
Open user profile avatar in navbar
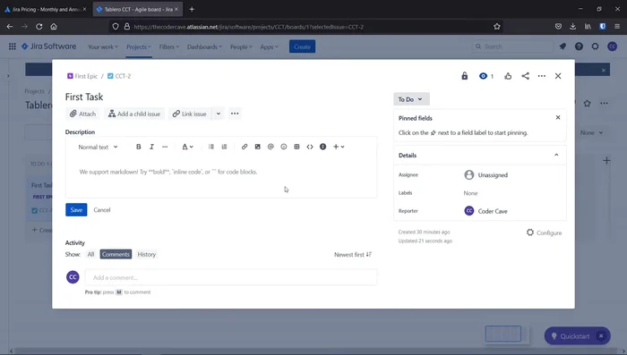point(612,46)
